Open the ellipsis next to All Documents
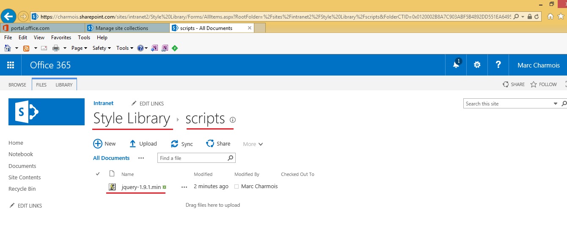 pyautogui.click(x=141, y=158)
